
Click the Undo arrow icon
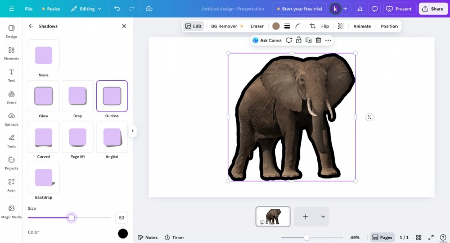click(117, 9)
